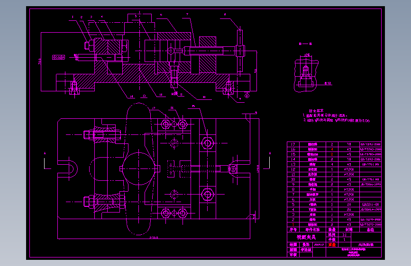This screenshot has width=411, height=266.
Task: Select the 零件名称 header cell
Action: pyautogui.click(x=312, y=230)
